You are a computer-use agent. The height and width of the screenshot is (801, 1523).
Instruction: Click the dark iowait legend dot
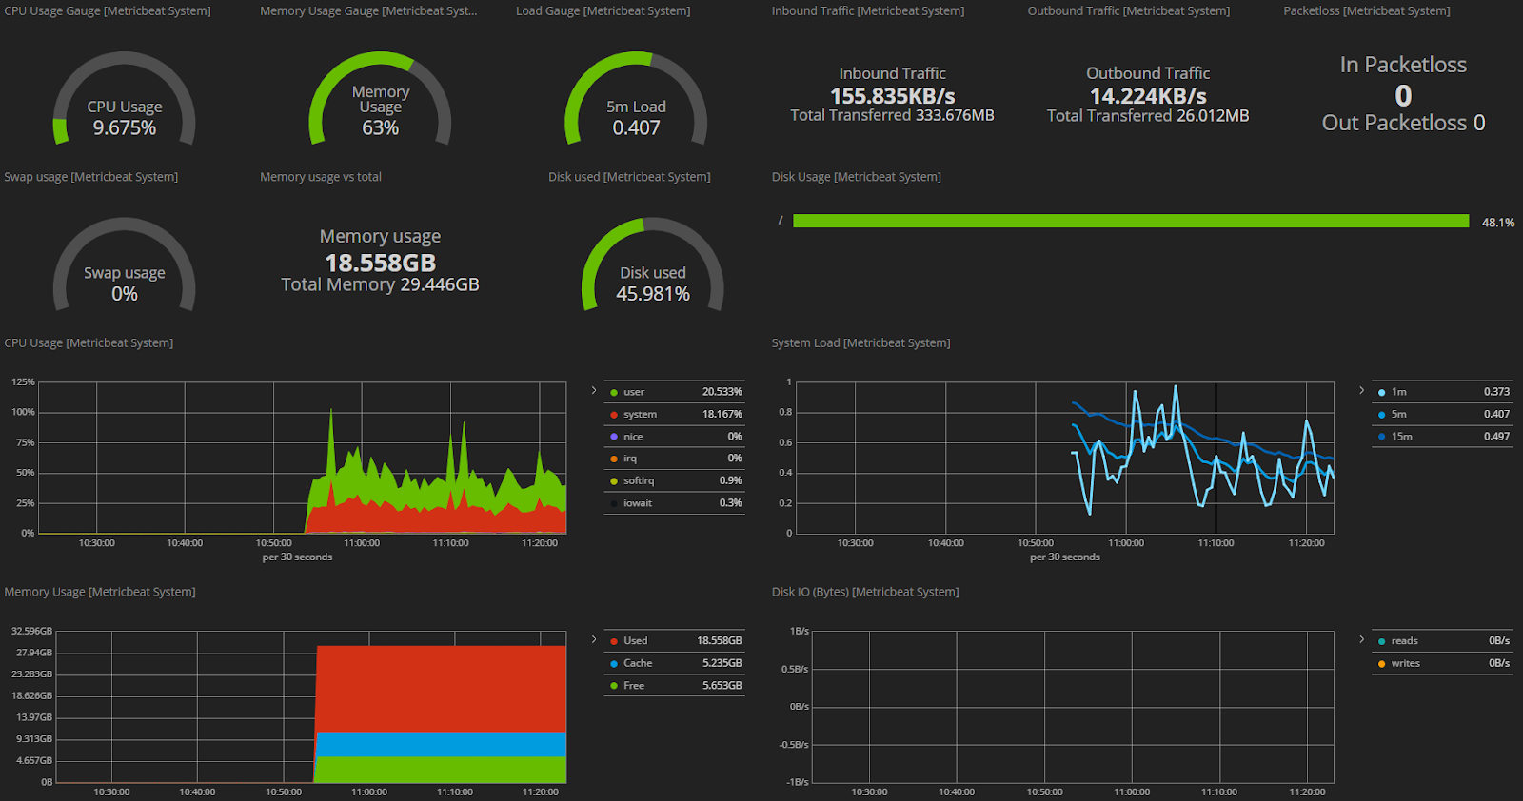click(614, 503)
